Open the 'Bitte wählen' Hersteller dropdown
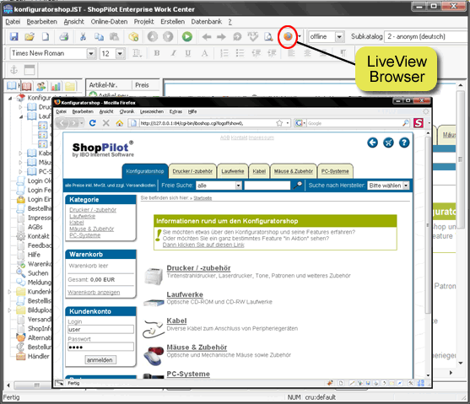Screen dimensions: 470x404 (406, 186)
